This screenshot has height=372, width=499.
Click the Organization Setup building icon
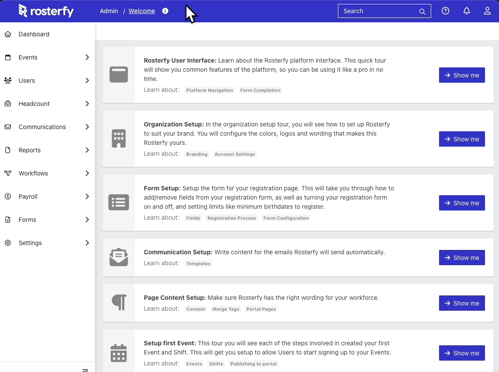tap(119, 138)
